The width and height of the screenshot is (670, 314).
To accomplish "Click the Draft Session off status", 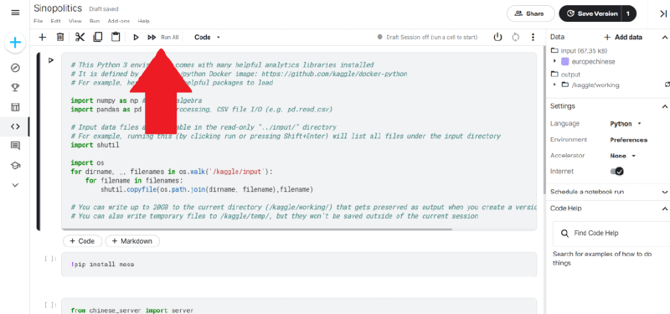I will tap(427, 37).
